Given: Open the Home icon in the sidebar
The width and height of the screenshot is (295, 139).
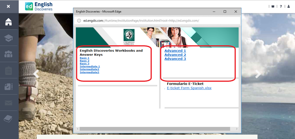Looking at the screenshot, I should [x=8, y=22].
